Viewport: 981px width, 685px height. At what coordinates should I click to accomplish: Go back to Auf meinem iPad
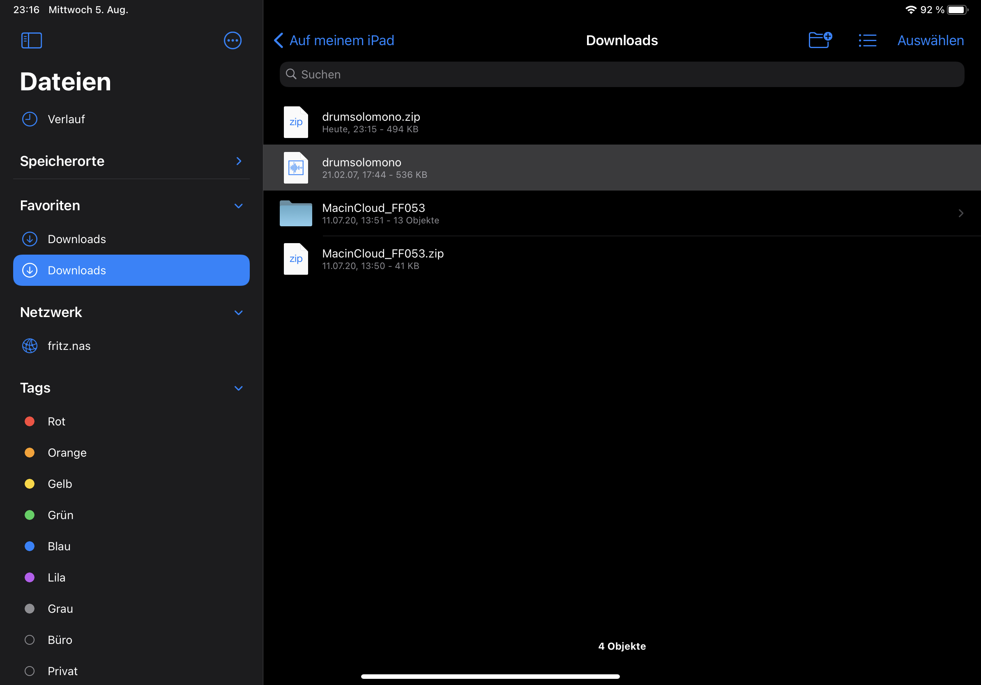[x=334, y=41]
